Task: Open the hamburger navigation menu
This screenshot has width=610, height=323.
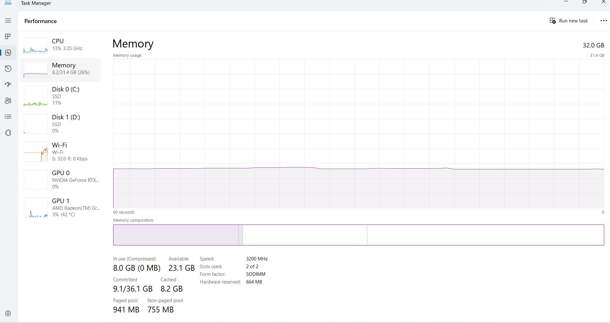Action: (8, 21)
